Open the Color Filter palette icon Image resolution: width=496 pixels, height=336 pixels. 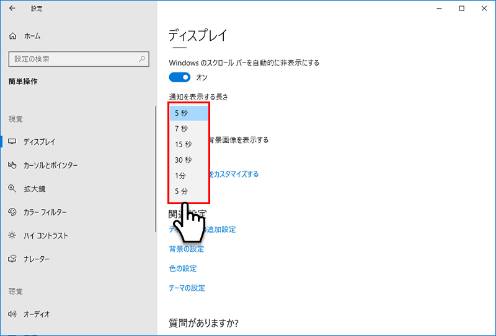click(x=12, y=212)
